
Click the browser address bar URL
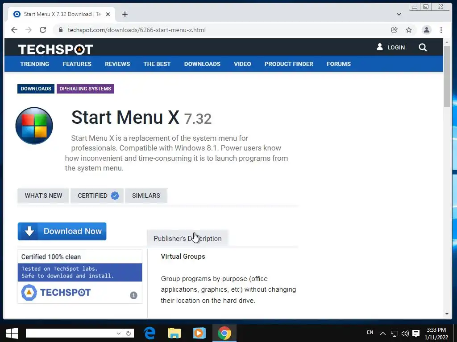pos(137,30)
